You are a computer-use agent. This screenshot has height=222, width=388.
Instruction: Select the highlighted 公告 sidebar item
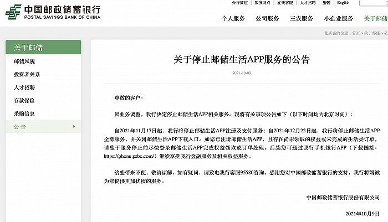[x=19, y=127]
